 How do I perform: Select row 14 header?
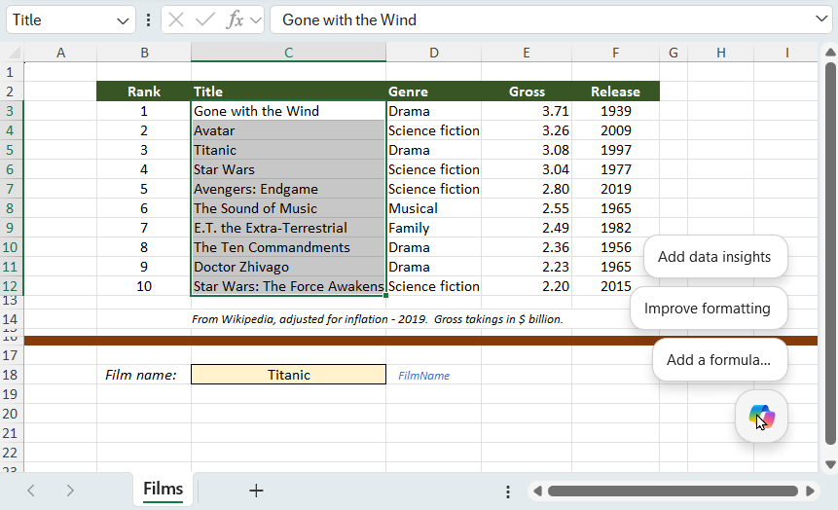(10, 319)
